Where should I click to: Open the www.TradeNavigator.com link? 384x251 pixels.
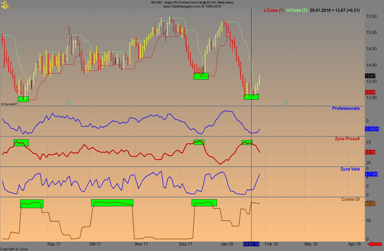click(x=181, y=6)
